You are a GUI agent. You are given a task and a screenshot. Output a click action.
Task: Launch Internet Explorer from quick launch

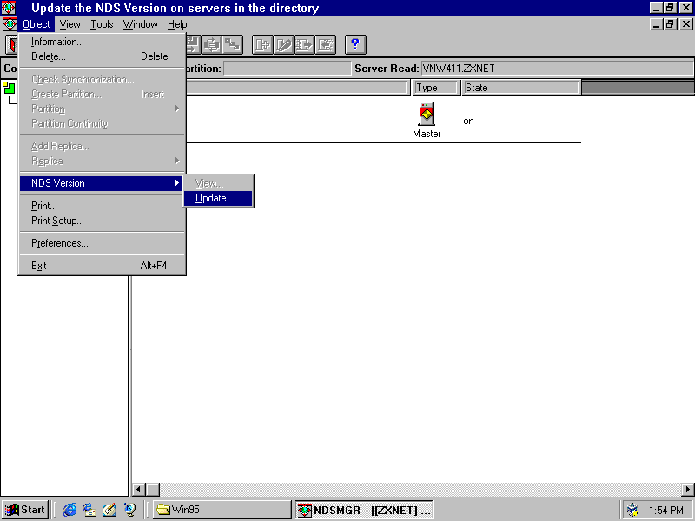(x=69, y=510)
